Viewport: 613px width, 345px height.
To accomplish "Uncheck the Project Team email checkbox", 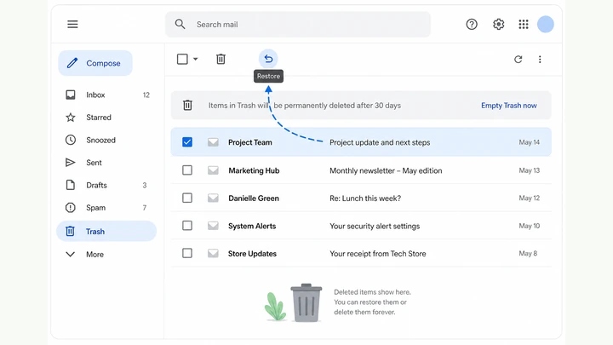I will (x=187, y=142).
